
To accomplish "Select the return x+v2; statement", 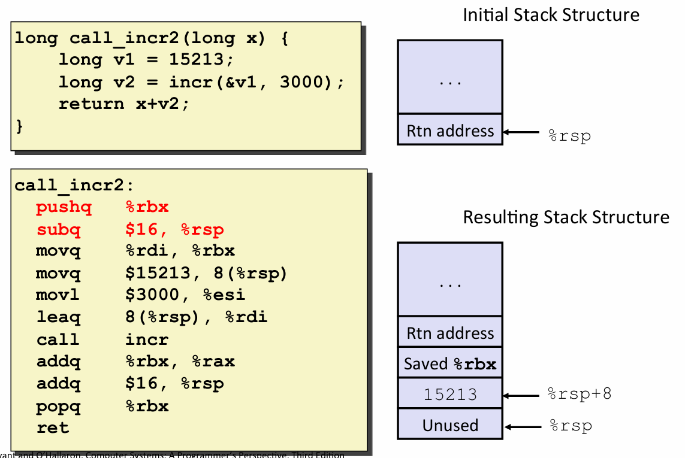I will [124, 104].
